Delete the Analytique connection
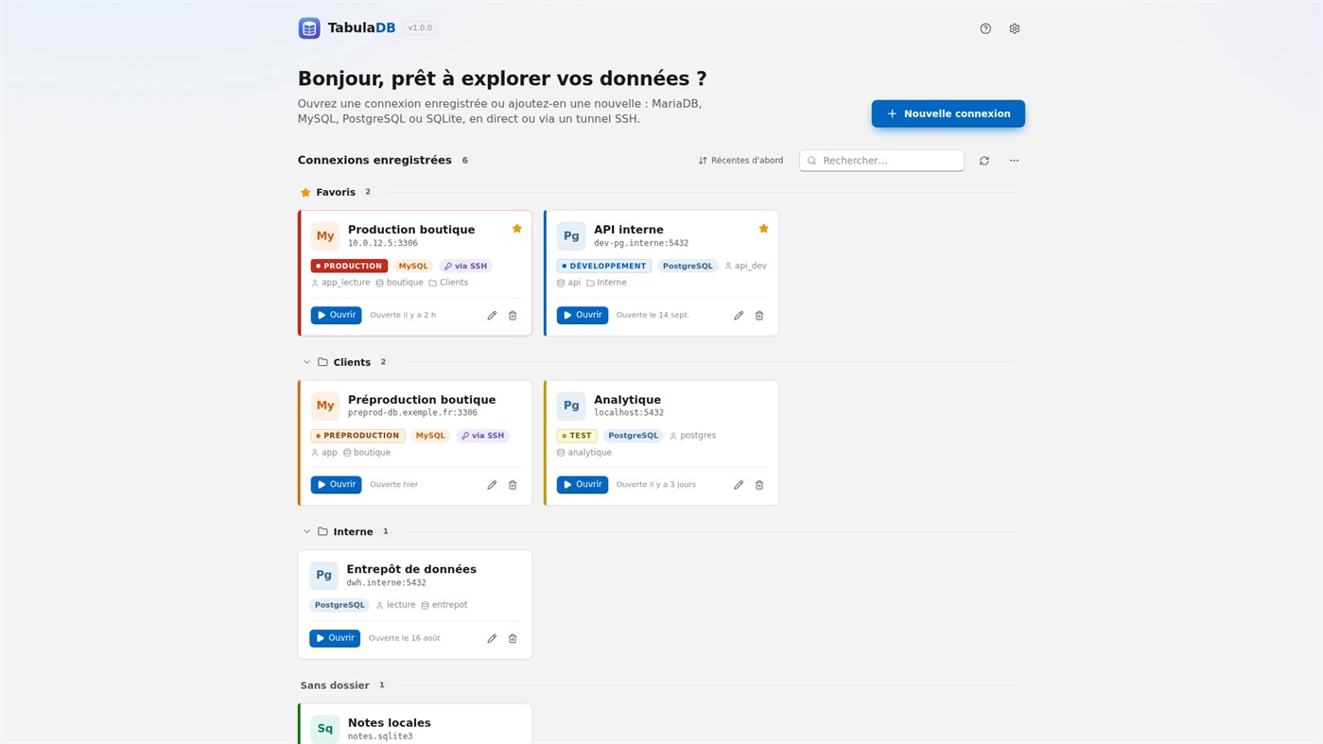Image resolution: width=1323 pixels, height=744 pixels. [x=759, y=485]
